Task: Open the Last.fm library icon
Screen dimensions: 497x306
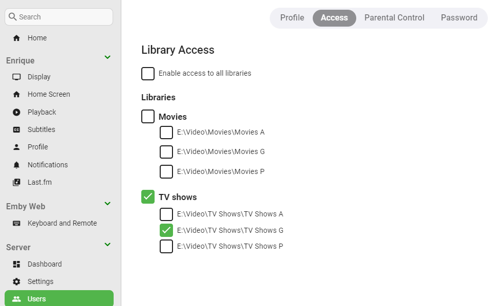Action: coord(16,183)
